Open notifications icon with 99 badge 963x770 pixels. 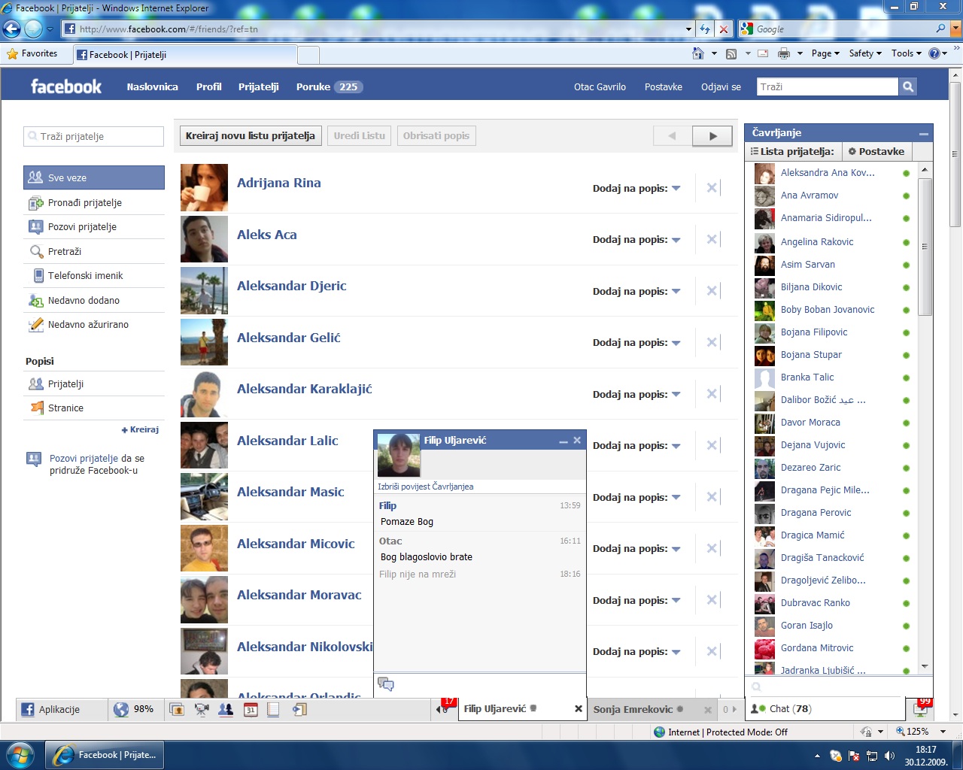click(x=921, y=708)
